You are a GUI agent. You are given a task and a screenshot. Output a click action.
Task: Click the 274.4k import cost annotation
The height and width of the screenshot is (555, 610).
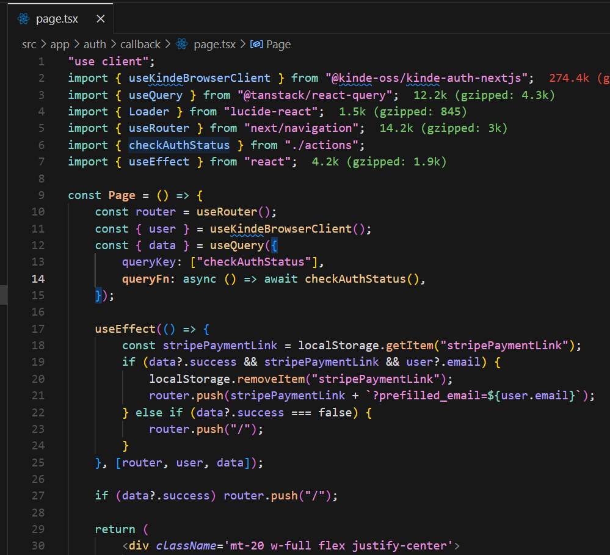(x=568, y=78)
